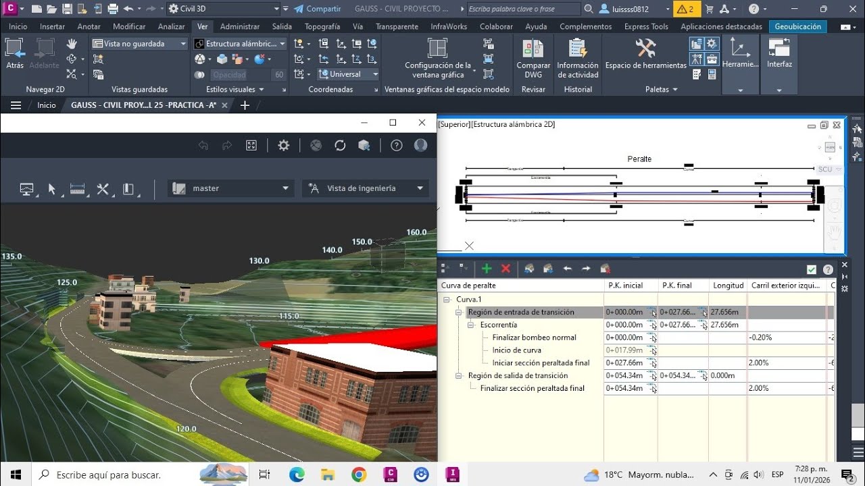Pick station for Región de entrada P.K. inicial
The image size is (865, 486).
point(651,312)
